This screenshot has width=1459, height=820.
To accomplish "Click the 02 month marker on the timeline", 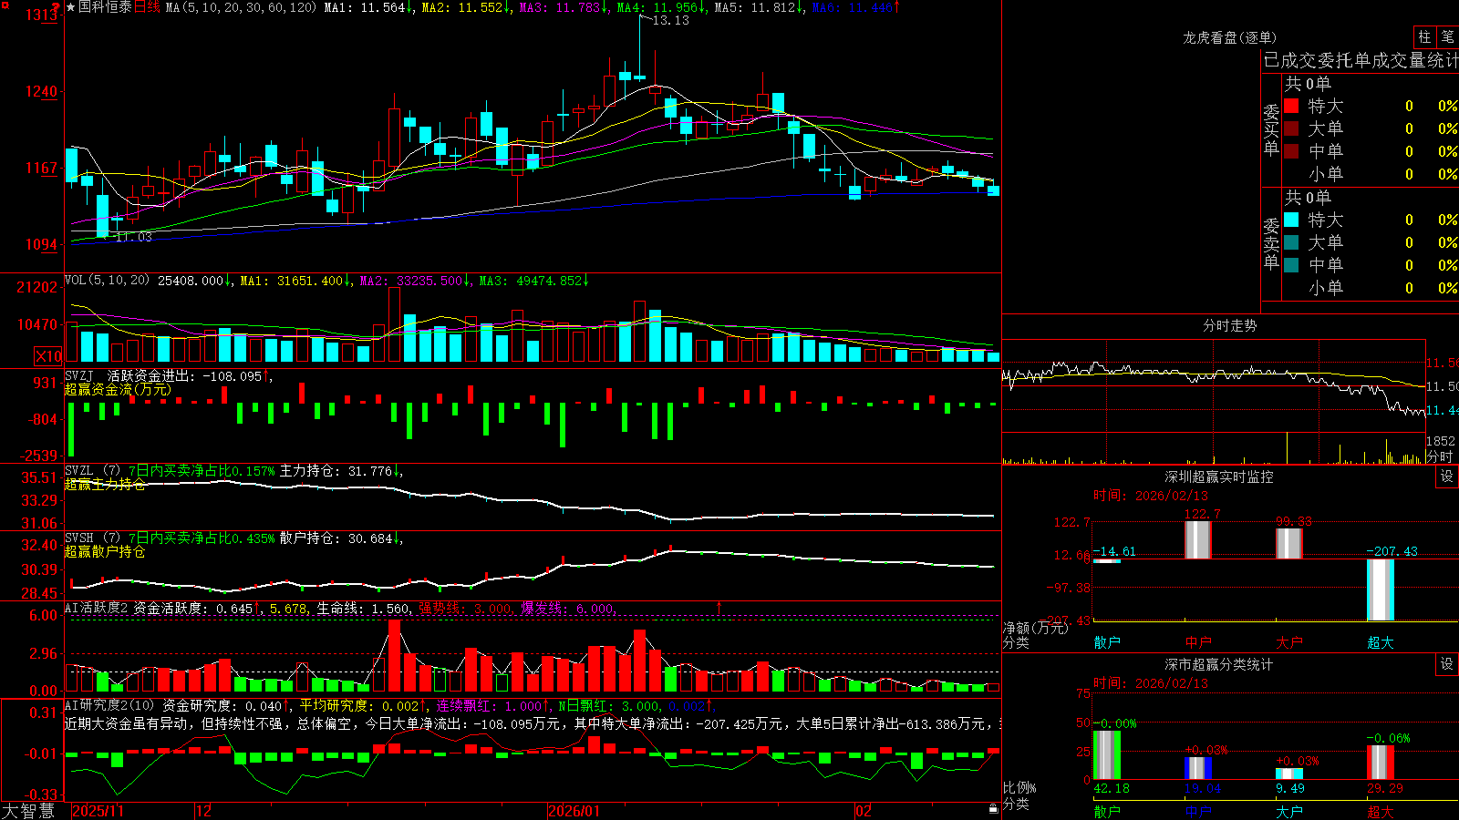I will [864, 811].
